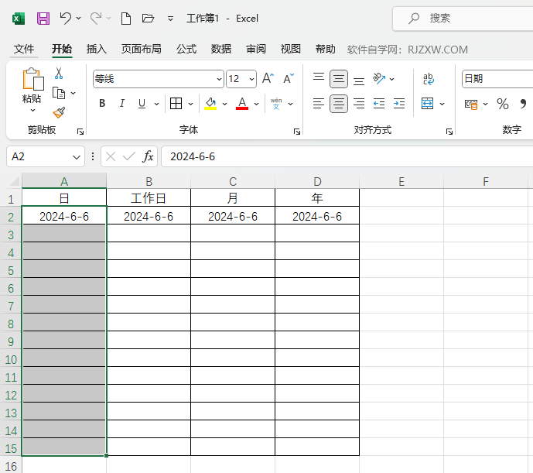Switch to the 公式 tab
Image resolution: width=533 pixels, height=473 pixels.
tap(186, 49)
